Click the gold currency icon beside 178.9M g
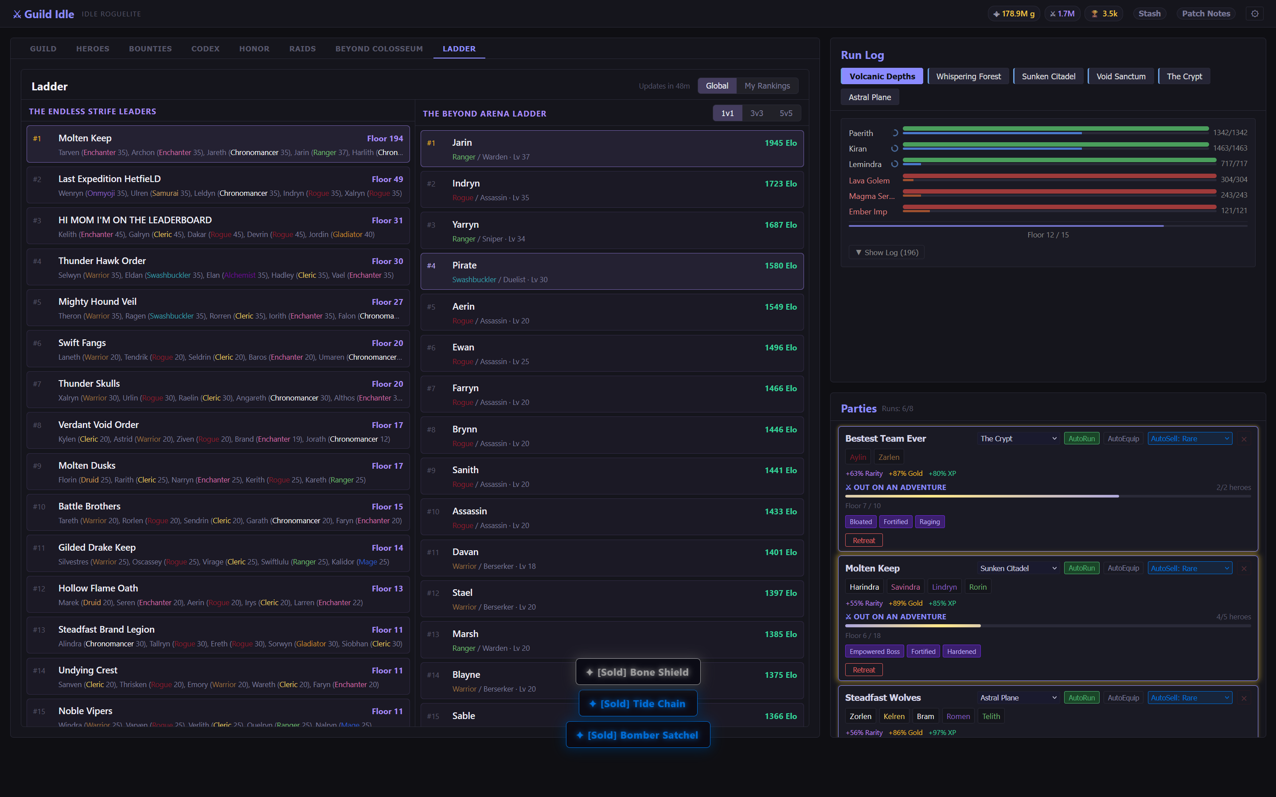The width and height of the screenshot is (1276, 797). (x=996, y=14)
